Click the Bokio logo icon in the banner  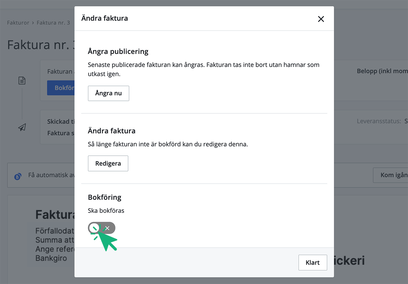(18, 176)
